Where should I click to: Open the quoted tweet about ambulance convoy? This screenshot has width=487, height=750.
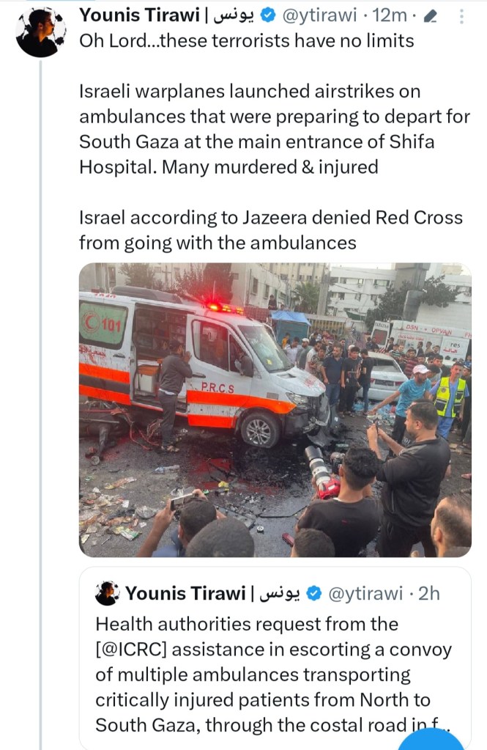point(275,658)
